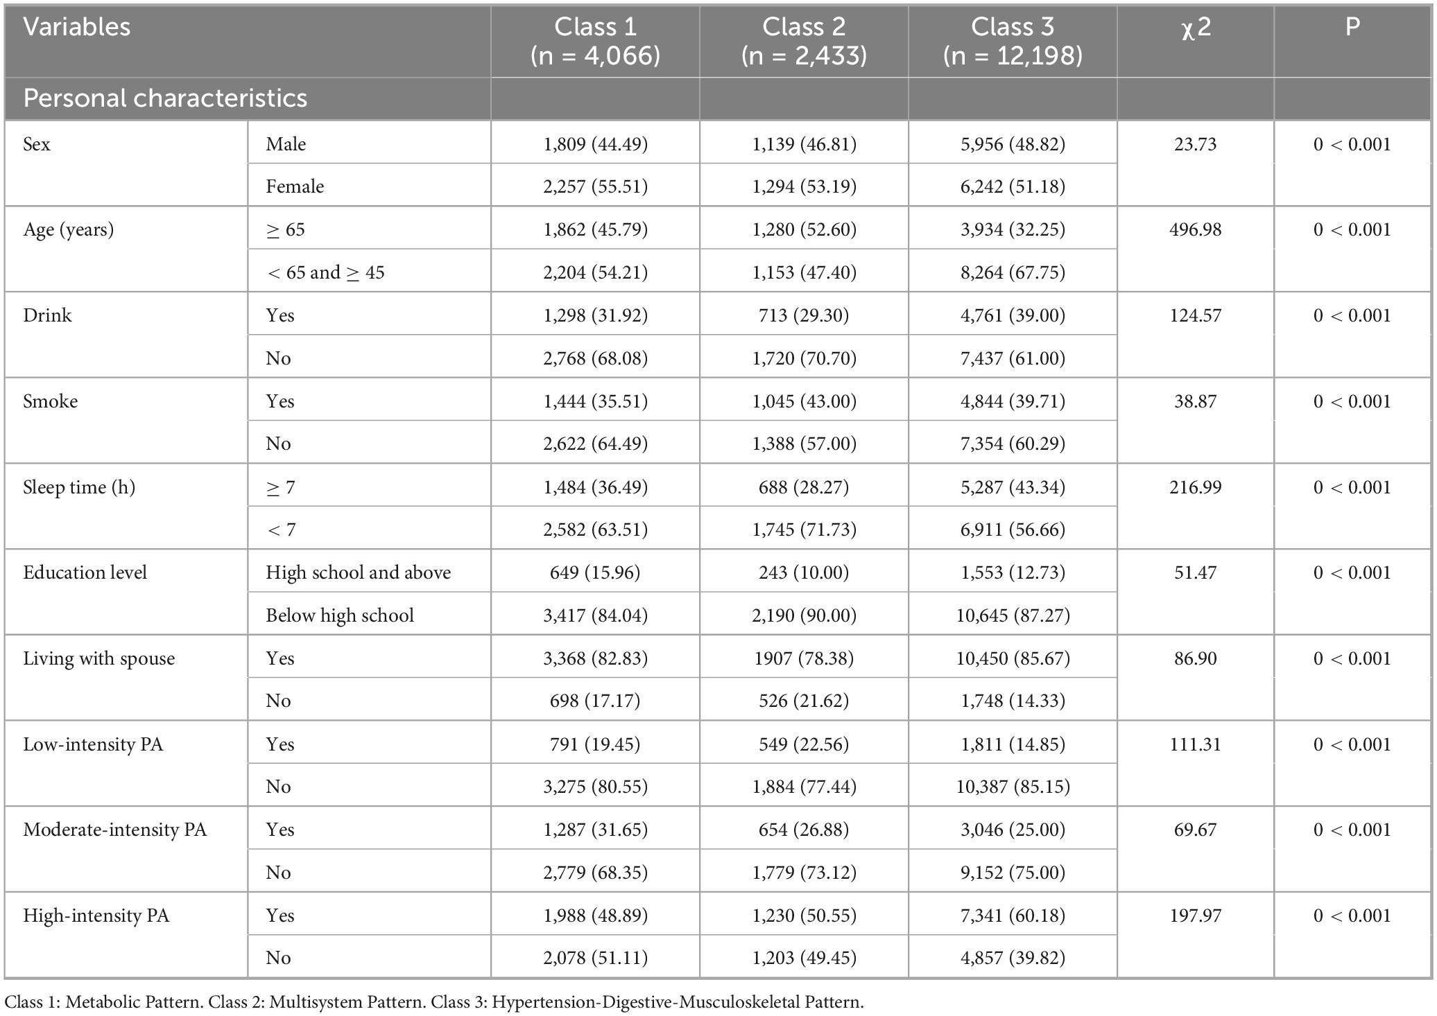The width and height of the screenshot is (1437, 1016).
Task: Click the High-intensity PA label
Action: [96, 916]
